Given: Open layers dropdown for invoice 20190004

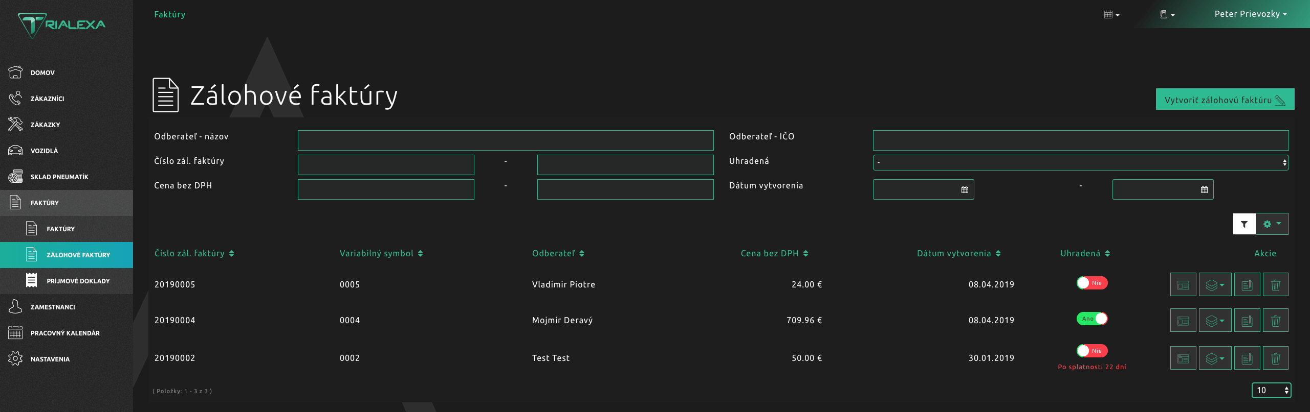Looking at the screenshot, I should 1215,321.
